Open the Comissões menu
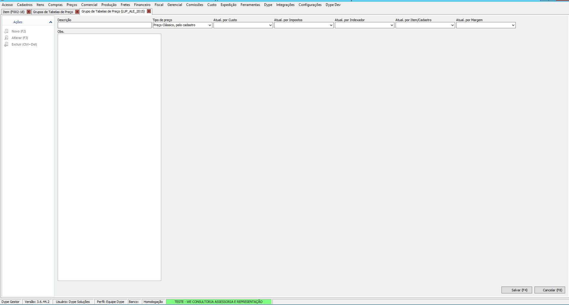Screen dimensions: 569x305 click(x=195, y=5)
